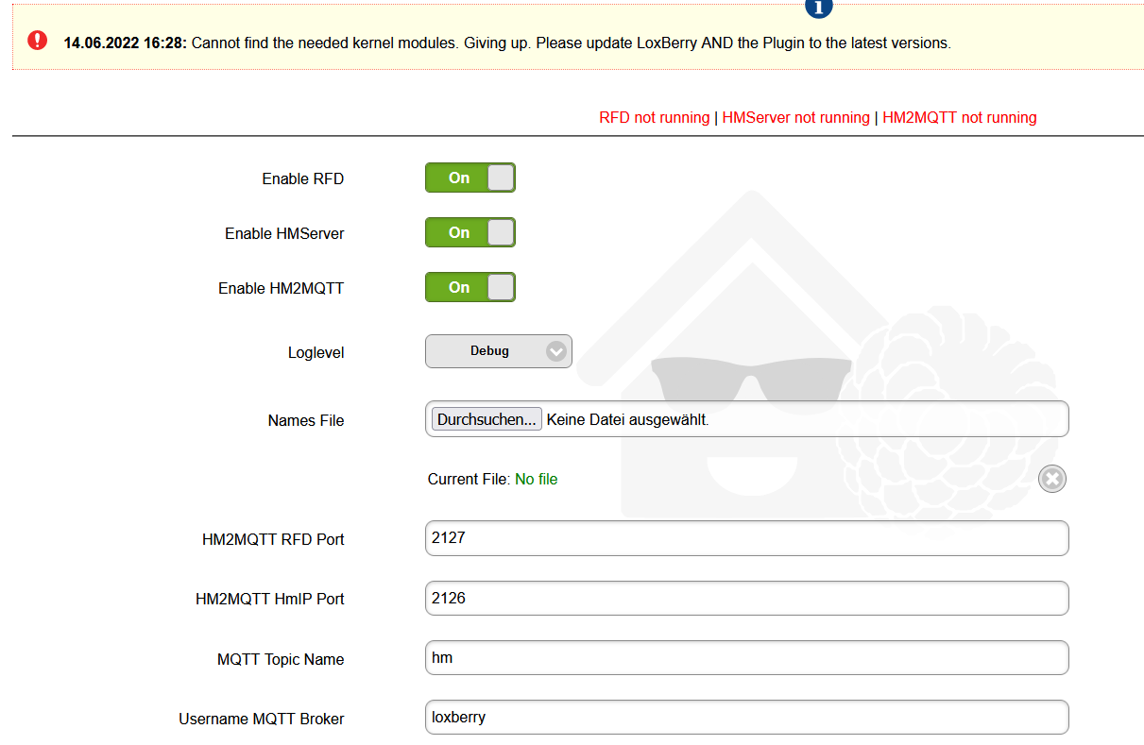Click 'Keine Datei ausgewählt.' text
This screenshot has height=745, width=1144.
tap(628, 420)
